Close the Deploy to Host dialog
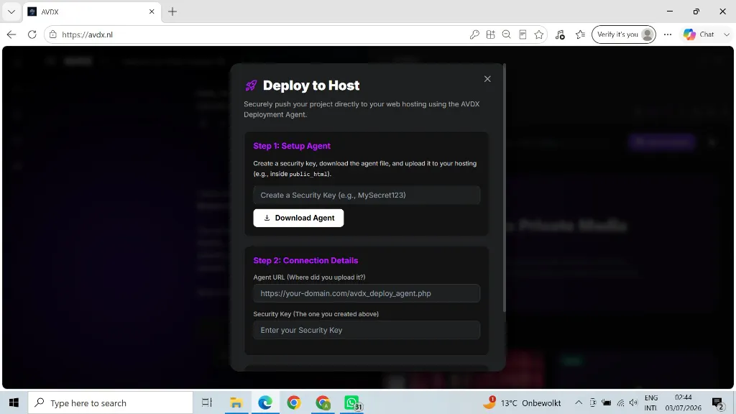The height and width of the screenshot is (414, 736). coord(487,79)
